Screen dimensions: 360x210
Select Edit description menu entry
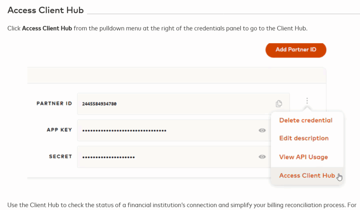pos(304,138)
